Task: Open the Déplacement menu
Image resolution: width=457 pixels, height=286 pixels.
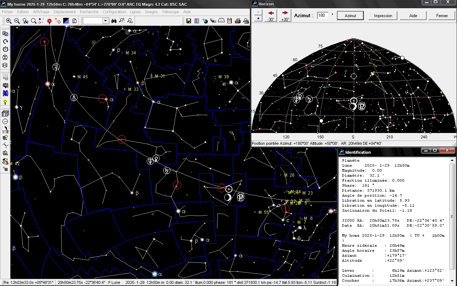Action: tap(65, 12)
